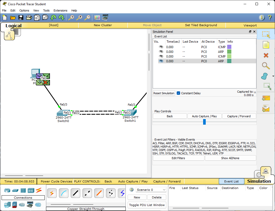
Task: Choose the Place Note tool
Action: 266,45
